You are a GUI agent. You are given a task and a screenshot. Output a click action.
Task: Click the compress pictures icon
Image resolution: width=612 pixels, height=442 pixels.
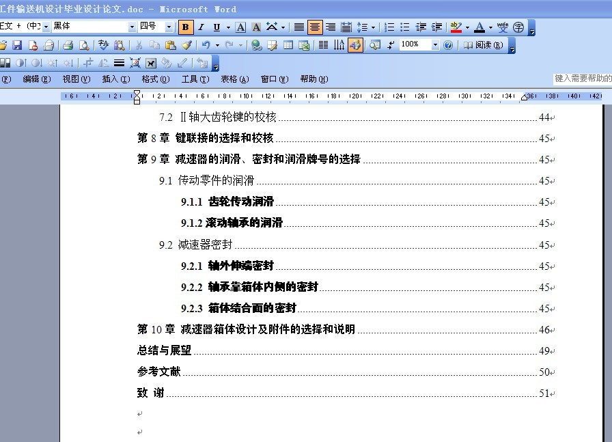[135, 63]
